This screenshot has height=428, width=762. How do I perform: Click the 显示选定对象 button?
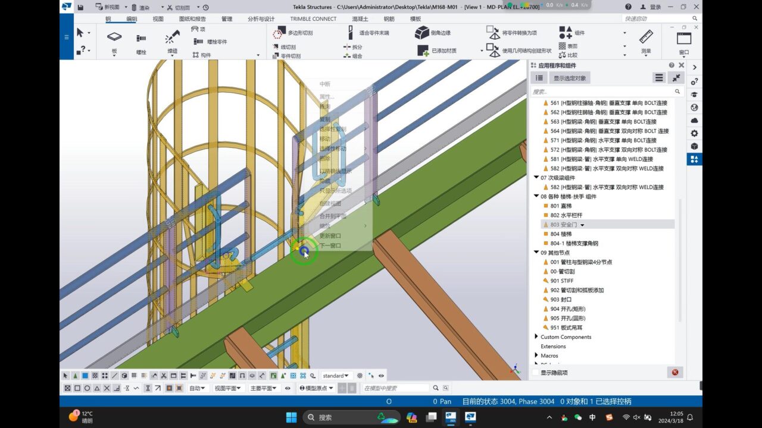[x=569, y=78]
